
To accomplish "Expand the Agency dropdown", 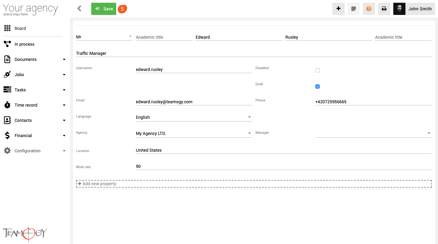I will [x=194, y=133].
